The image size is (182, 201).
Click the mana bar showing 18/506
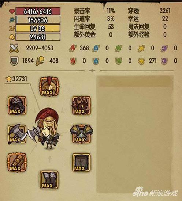(x=38, y=20)
